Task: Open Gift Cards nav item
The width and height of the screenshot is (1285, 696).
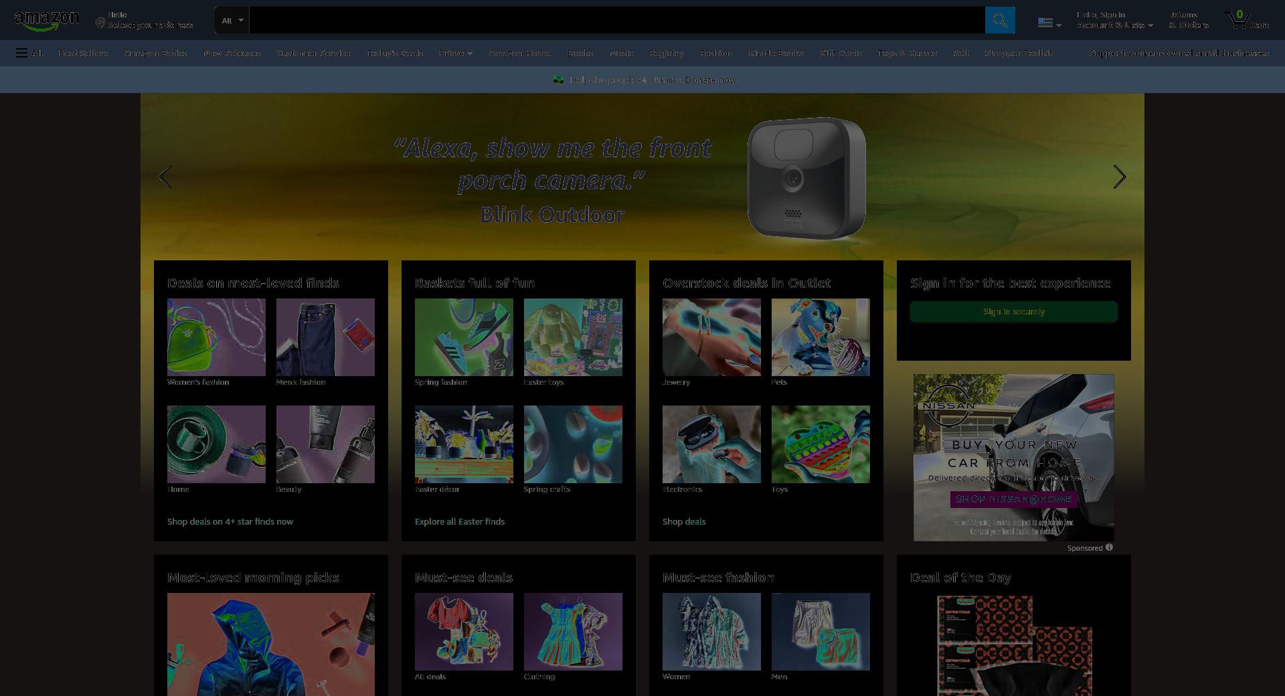Action: click(x=841, y=53)
